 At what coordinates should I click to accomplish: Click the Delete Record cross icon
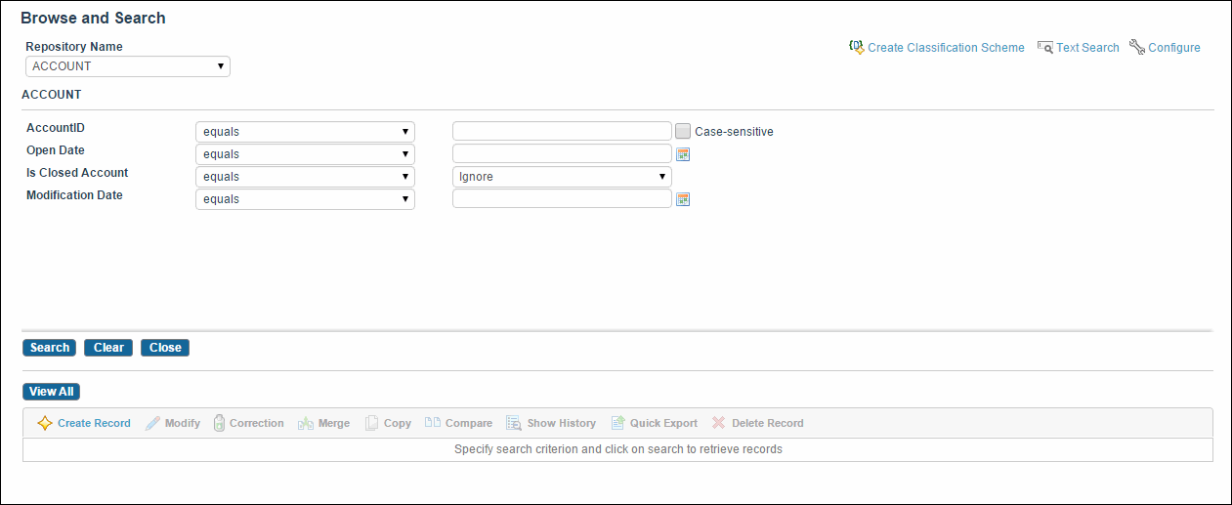719,423
